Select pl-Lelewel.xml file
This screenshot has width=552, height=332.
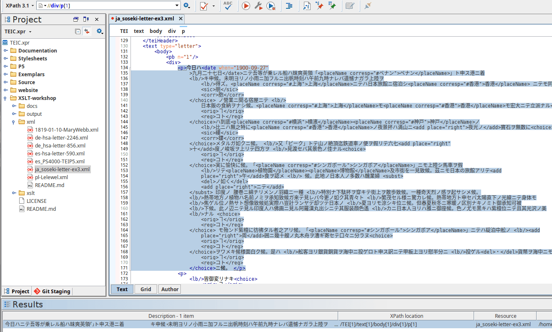[51, 177]
